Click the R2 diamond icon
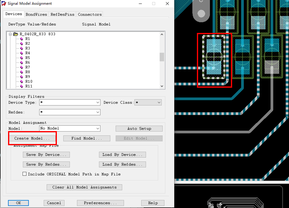Screen dimensions: 289x208 pos(22,44)
